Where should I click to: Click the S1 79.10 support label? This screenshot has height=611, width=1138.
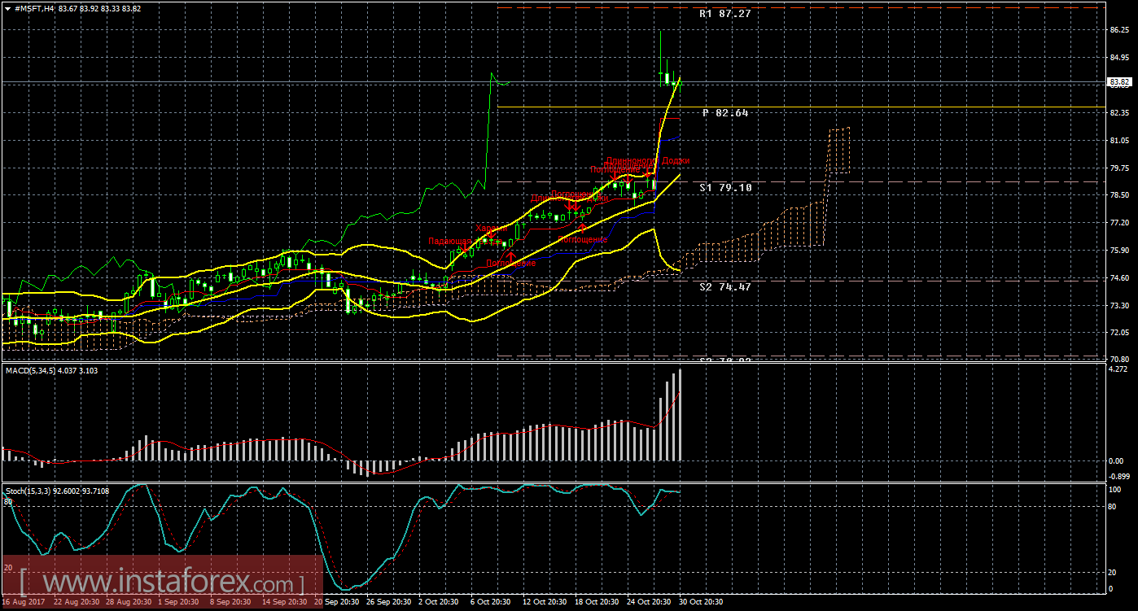(724, 187)
